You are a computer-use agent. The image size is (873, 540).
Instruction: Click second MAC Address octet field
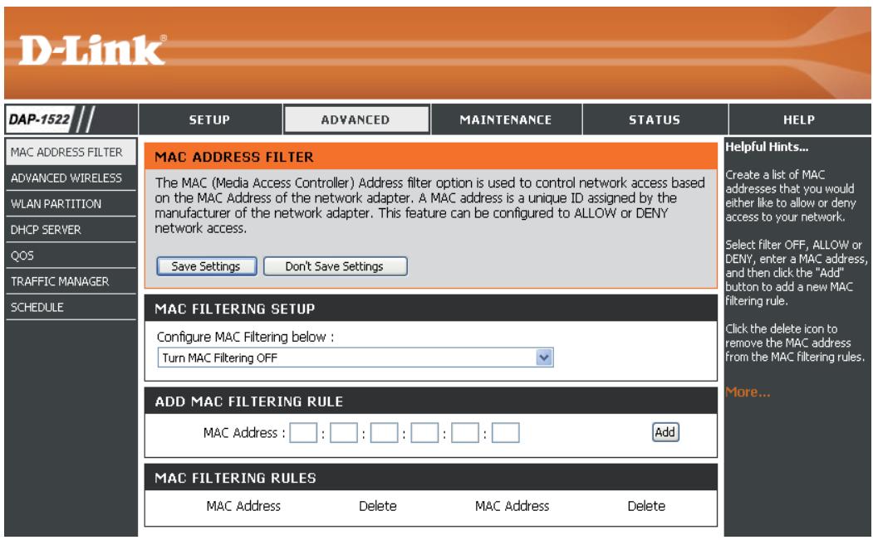coord(344,433)
